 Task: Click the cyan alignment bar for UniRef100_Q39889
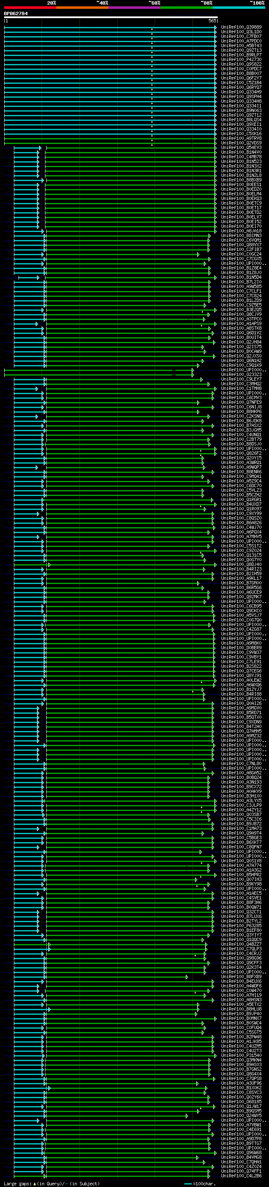[x=111, y=27]
